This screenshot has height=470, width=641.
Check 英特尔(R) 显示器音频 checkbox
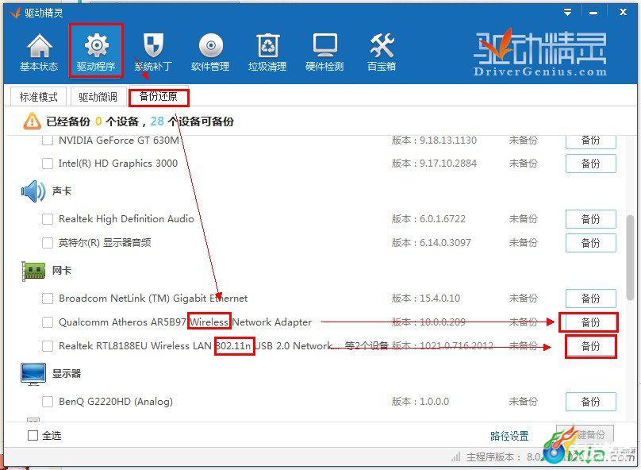(x=48, y=243)
